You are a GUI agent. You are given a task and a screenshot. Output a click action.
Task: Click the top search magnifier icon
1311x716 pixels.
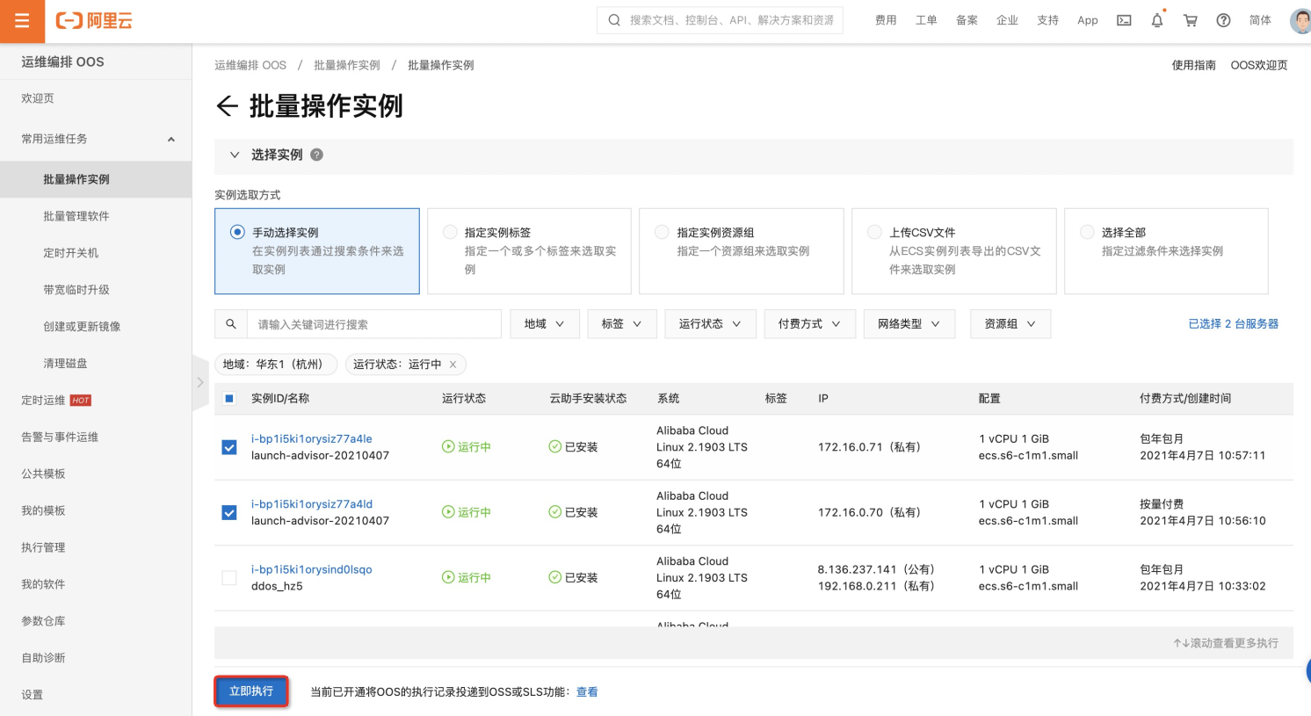[614, 20]
